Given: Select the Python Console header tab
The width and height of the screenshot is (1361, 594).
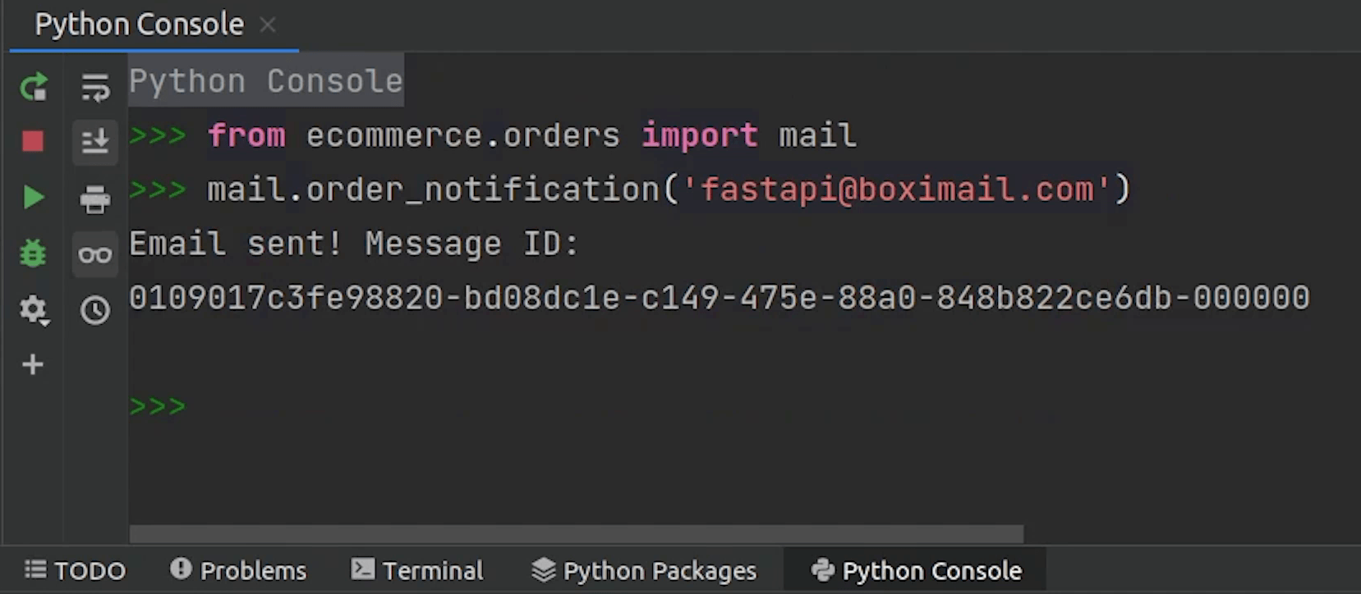Looking at the screenshot, I should [139, 25].
